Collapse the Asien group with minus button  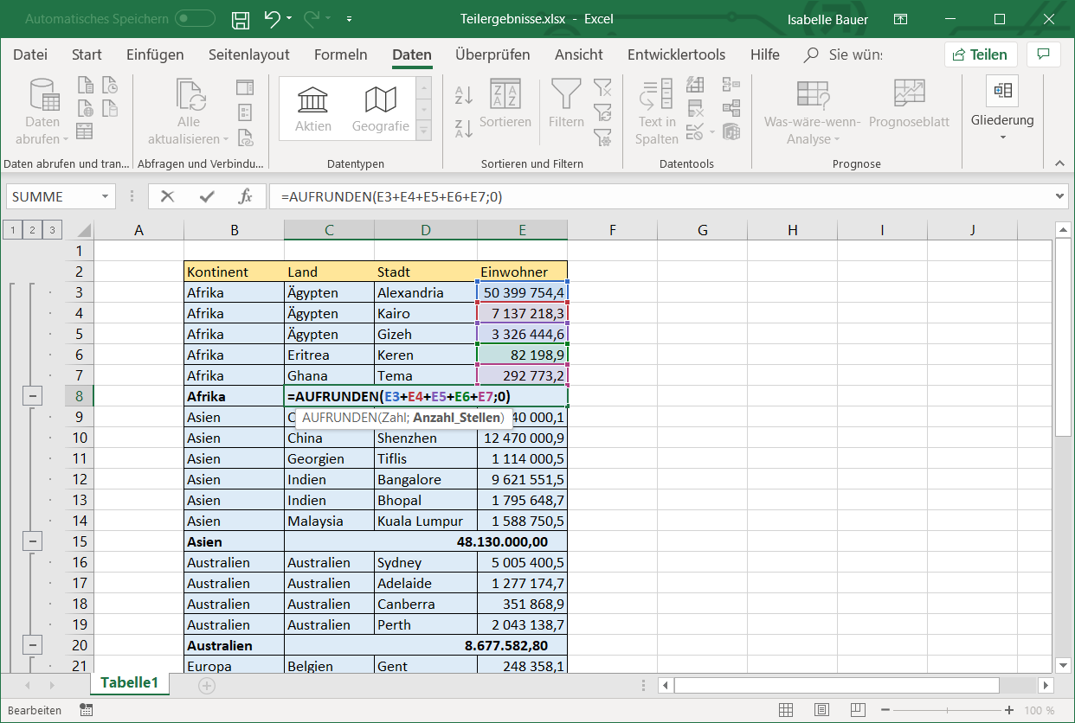coord(34,541)
